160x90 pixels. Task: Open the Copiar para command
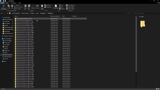(29, 7)
